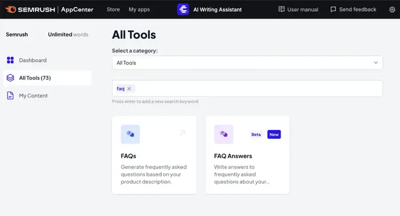
Task: Click the Dashboard grid icon
Action: (x=10, y=60)
